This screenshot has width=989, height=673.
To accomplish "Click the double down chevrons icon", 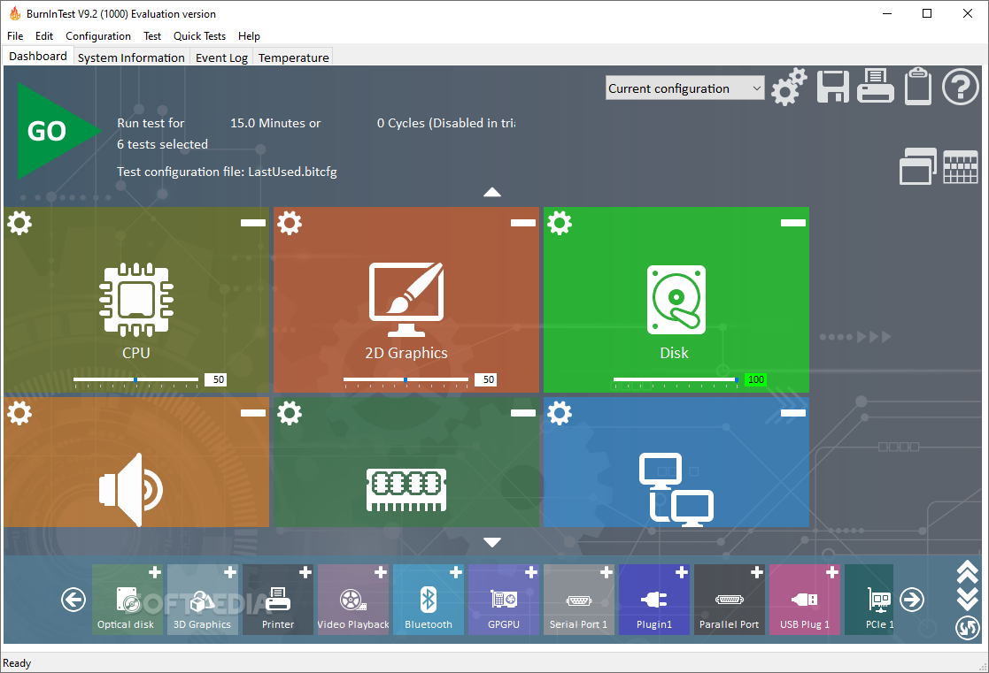I will click(x=967, y=600).
